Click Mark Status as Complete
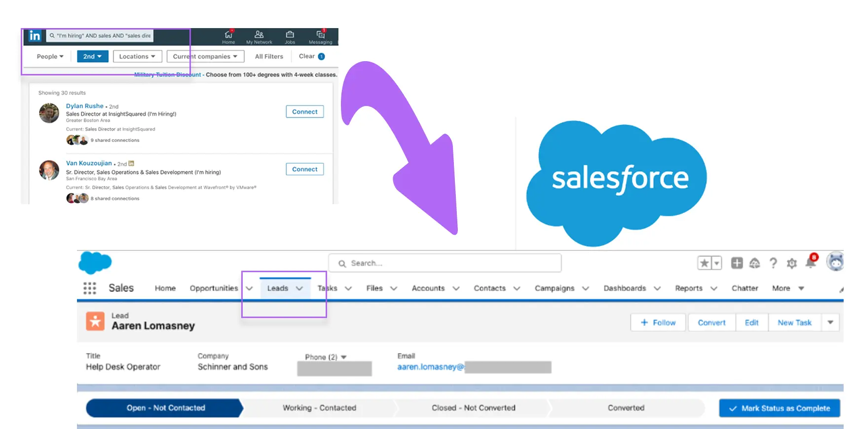 point(780,408)
